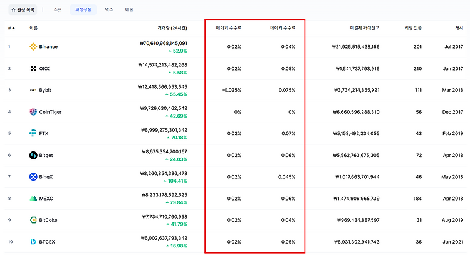Open the 대출 tab
The width and height of the screenshot is (470, 255).
click(129, 9)
